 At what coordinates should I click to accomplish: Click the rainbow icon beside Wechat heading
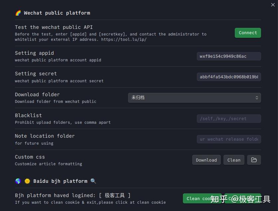18,13
